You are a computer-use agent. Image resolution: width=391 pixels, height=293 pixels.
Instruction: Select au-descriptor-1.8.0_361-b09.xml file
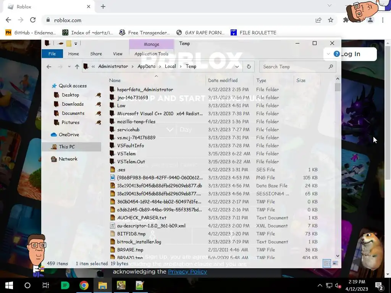pyautogui.click(x=151, y=226)
